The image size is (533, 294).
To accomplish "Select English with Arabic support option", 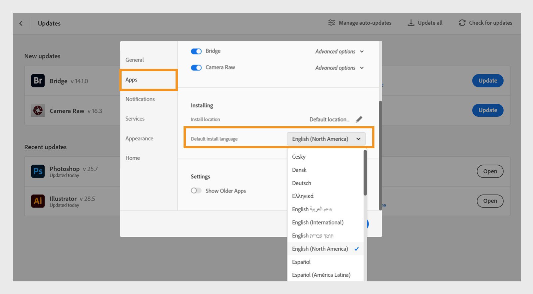I will [x=325, y=209].
